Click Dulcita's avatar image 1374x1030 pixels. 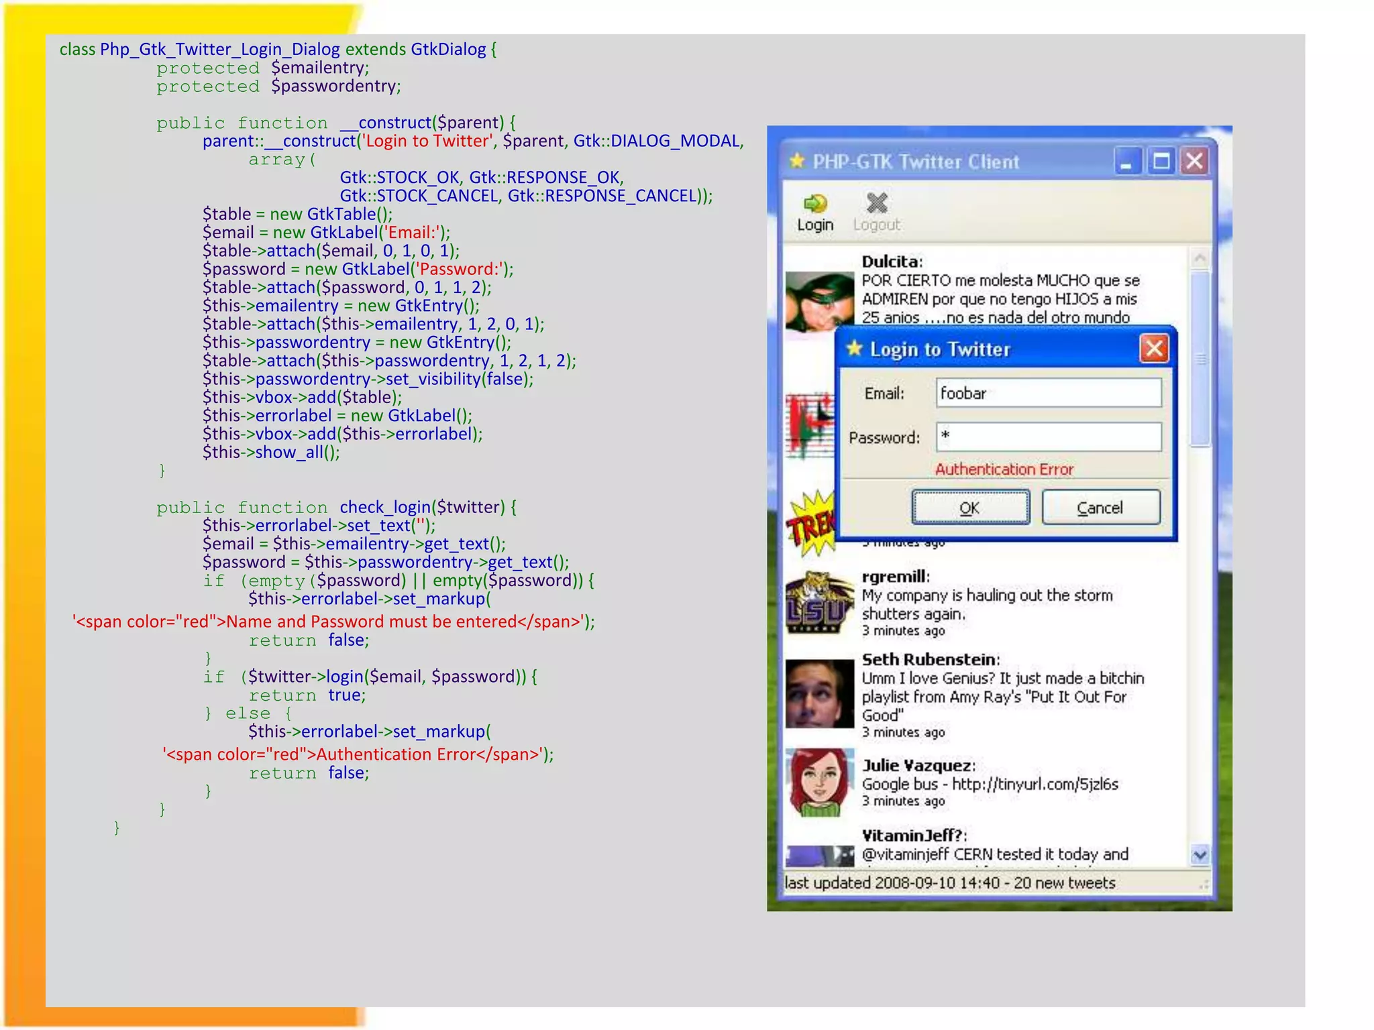[819, 300]
